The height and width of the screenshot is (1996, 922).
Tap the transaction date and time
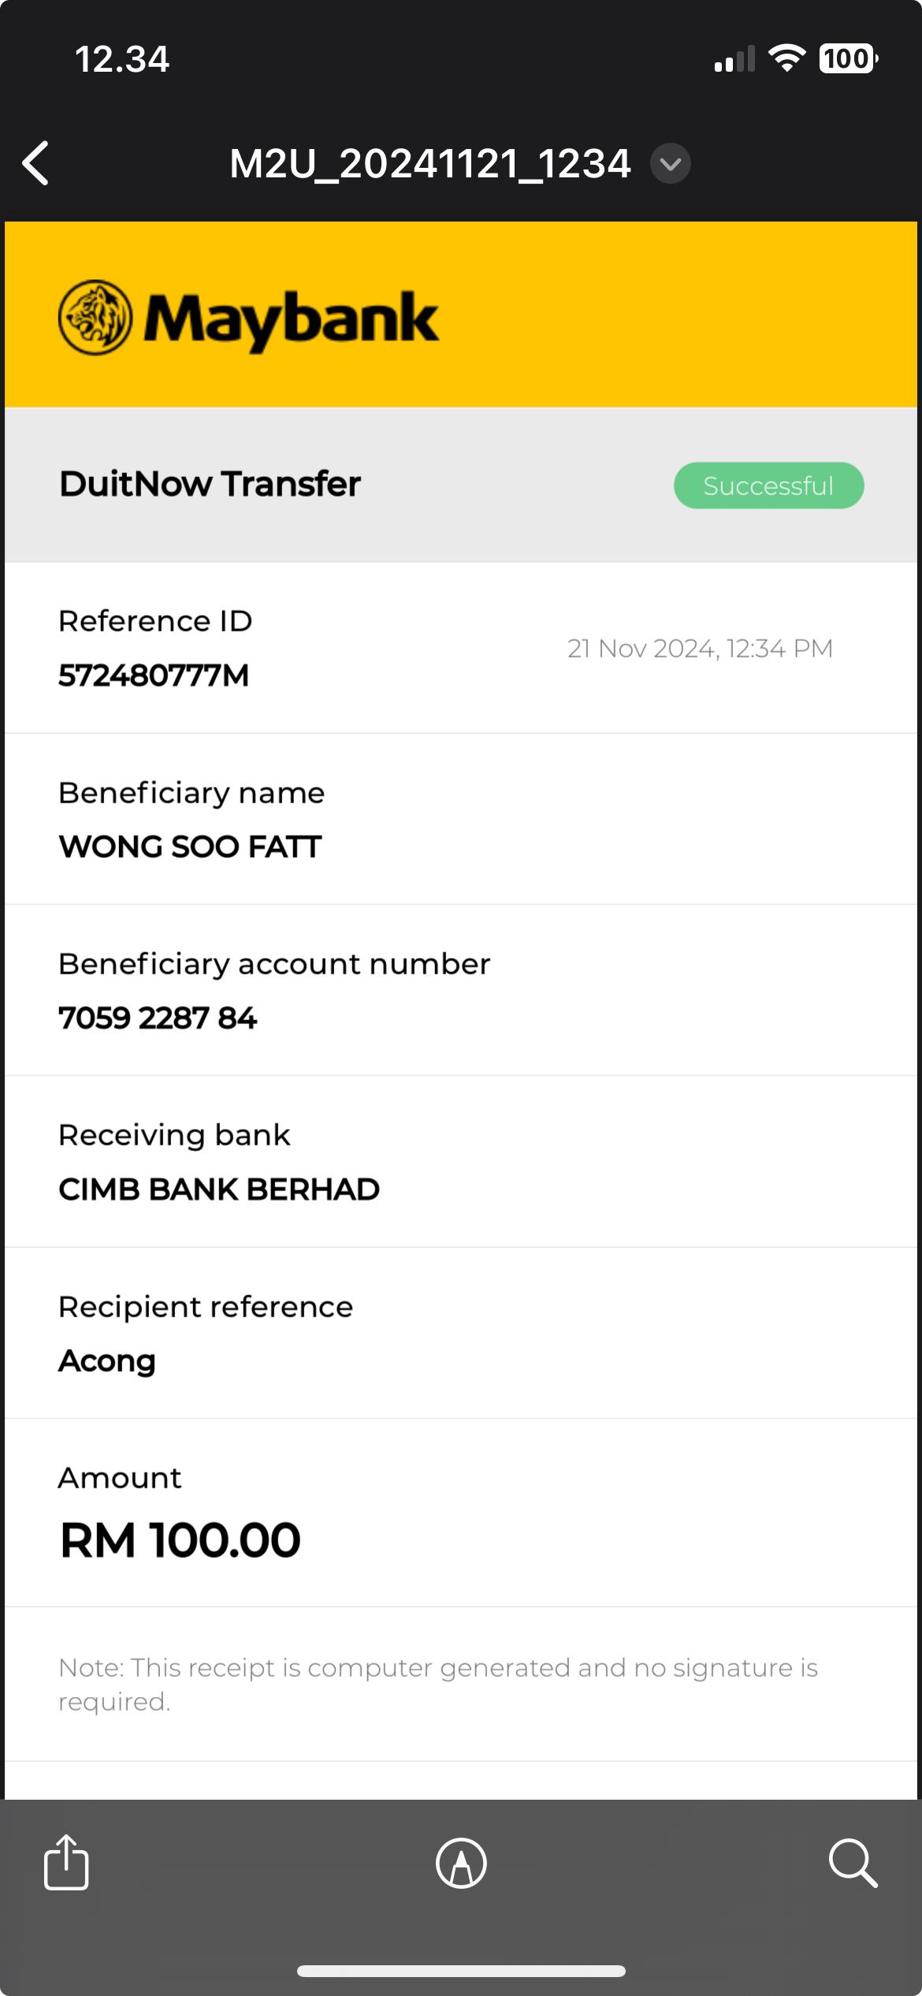click(x=700, y=649)
